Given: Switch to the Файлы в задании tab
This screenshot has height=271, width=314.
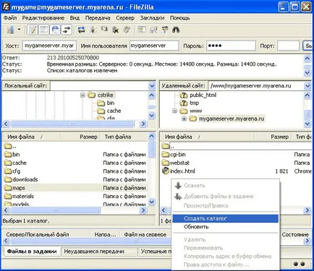Looking at the screenshot, I should 32,251.
